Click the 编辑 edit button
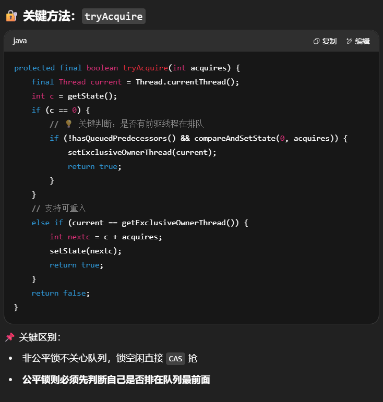This screenshot has width=383, height=402. click(x=358, y=41)
